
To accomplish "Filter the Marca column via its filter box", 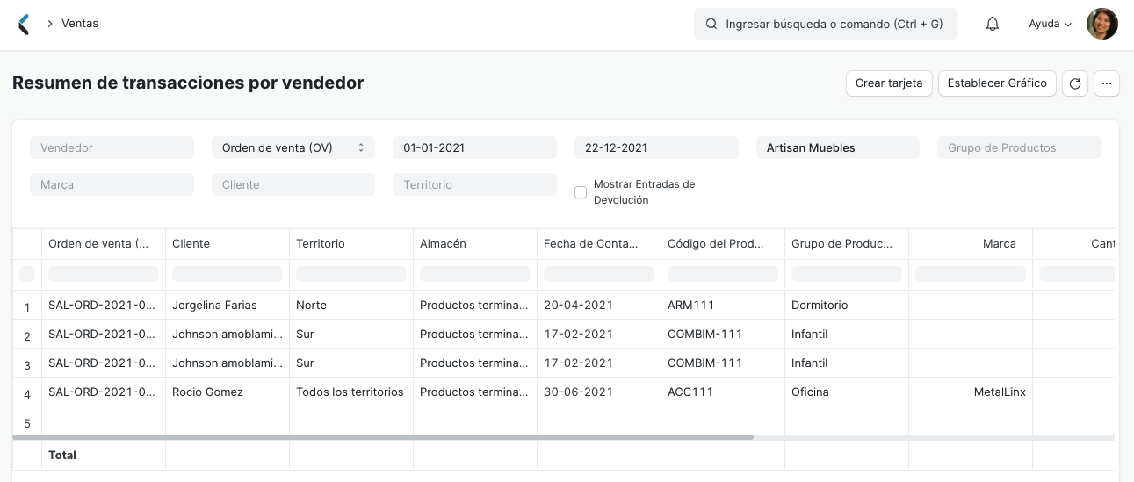I will click(x=971, y=274).
